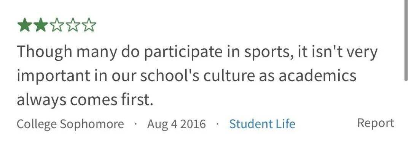This screenshot has width=411, height=145.
Task: Click the second filled green star
Action: [41, 25]
